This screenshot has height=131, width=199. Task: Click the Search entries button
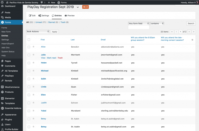pos(191,23)
